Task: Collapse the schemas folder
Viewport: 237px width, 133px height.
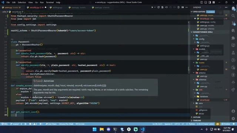Action: [194, 80]
